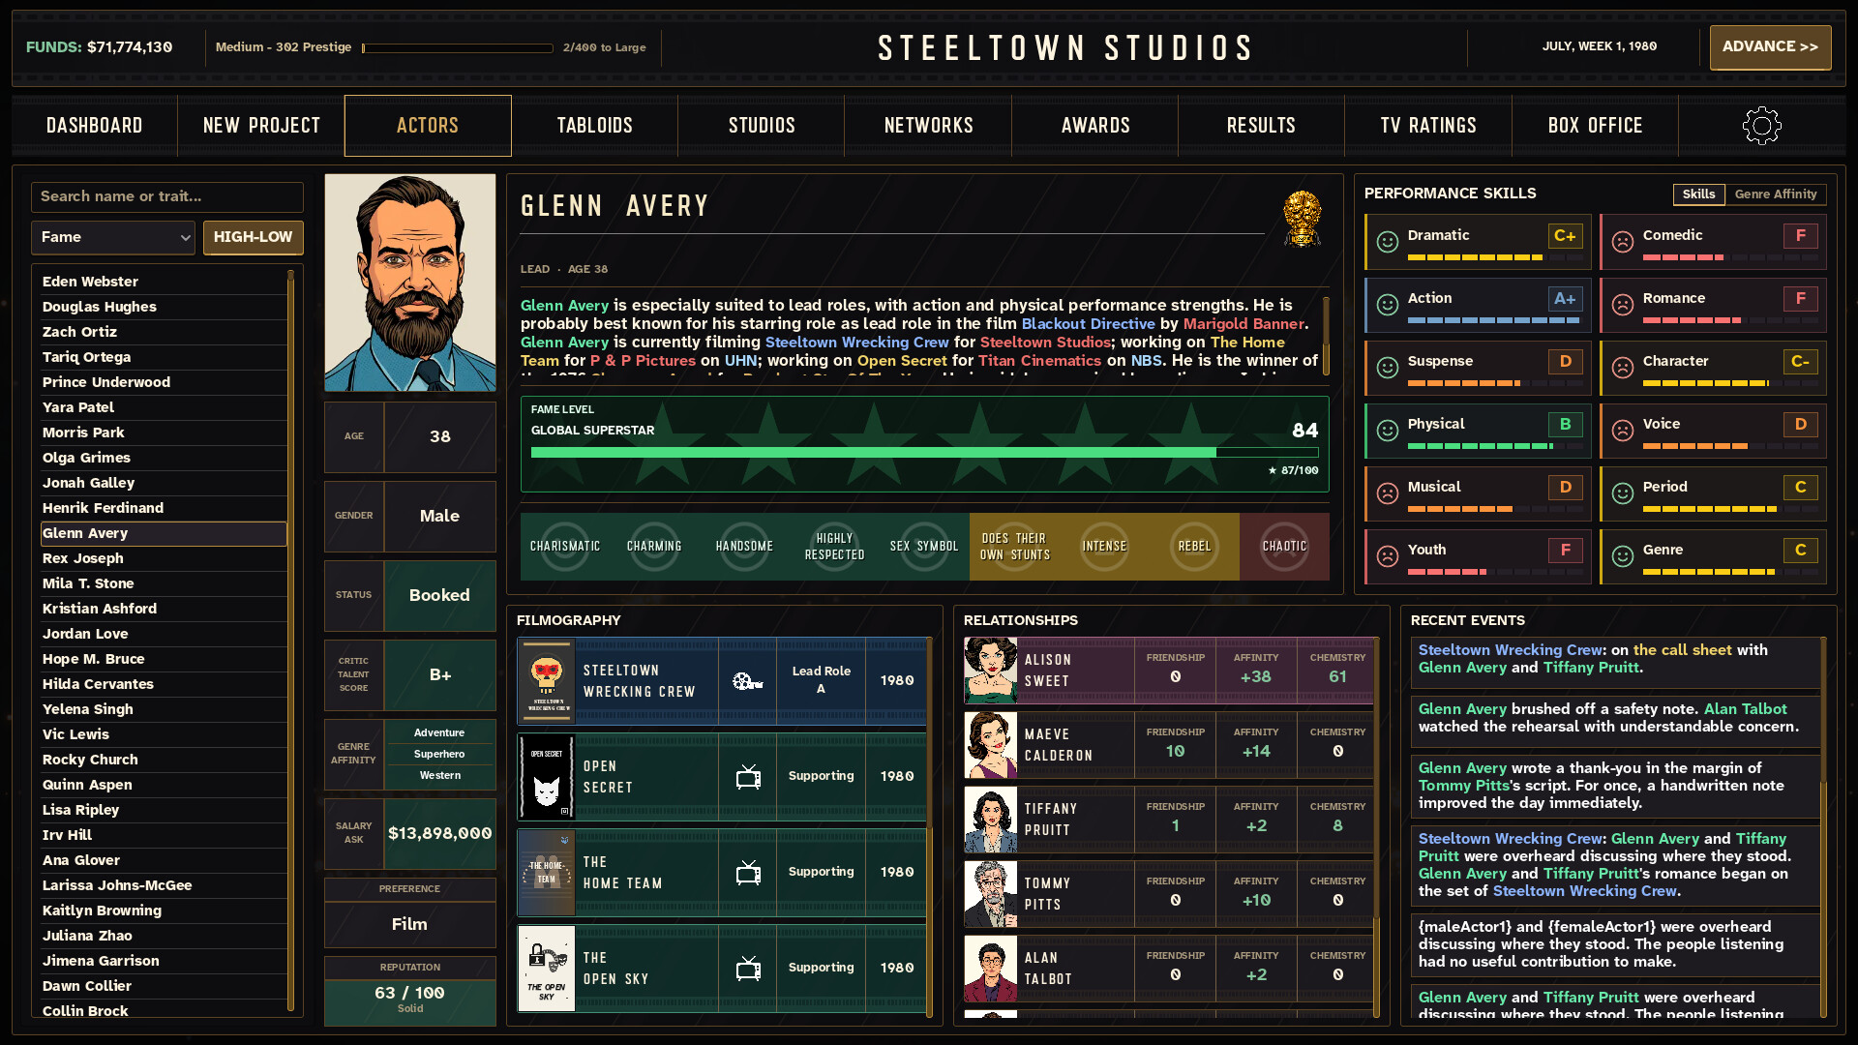Click Alan Talbot link in recent events
The image size is (1858, 1045).
click(x=1745, y=709)
